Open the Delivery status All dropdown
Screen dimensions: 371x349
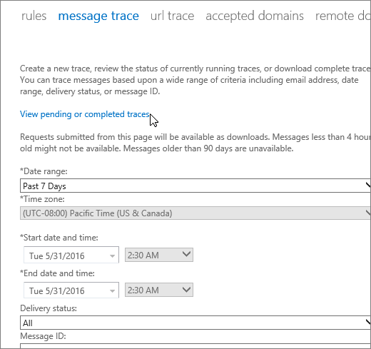click(195, 323)
